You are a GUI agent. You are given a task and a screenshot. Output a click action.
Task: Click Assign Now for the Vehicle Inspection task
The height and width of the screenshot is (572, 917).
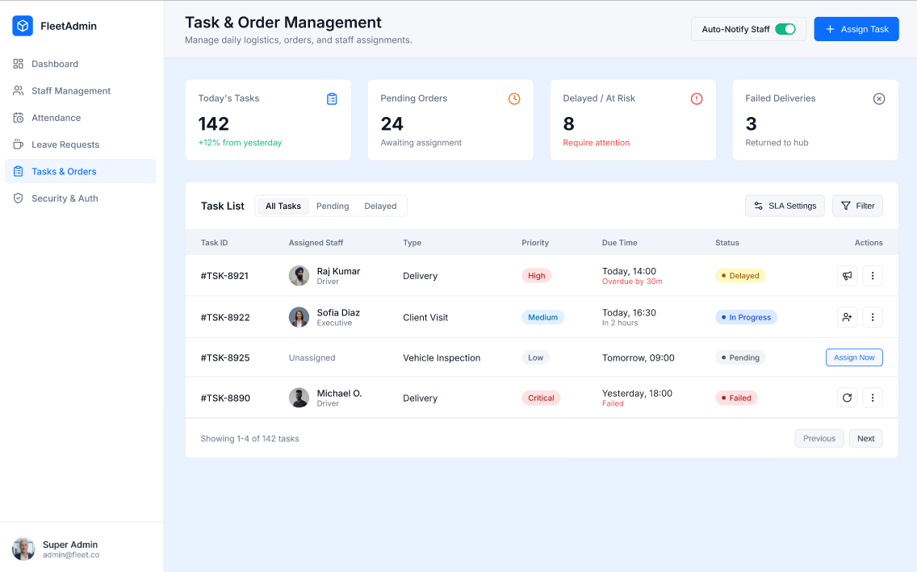click(x=854, y=357)
